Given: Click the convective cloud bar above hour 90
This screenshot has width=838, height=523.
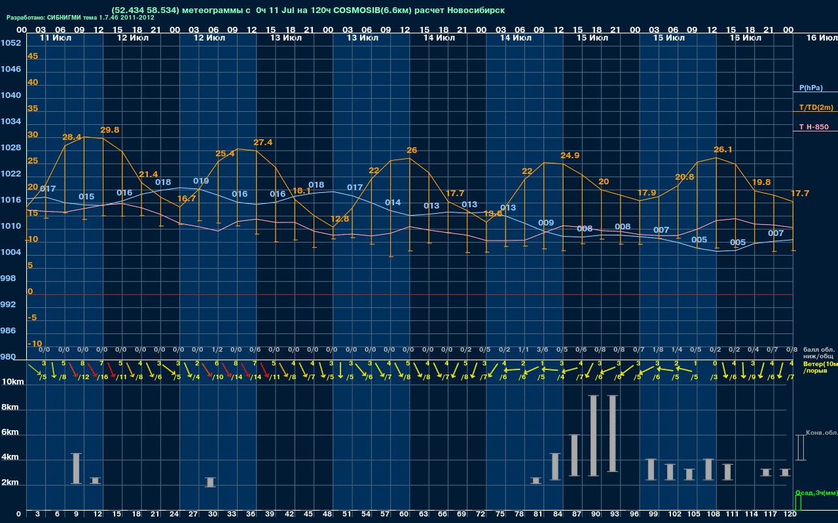Looking at the screenshot, I should (x=593, y=435).
